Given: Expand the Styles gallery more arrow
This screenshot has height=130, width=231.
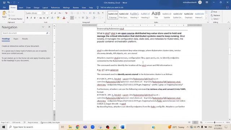Looking at the screenshot, I should [x=206, y=18].
